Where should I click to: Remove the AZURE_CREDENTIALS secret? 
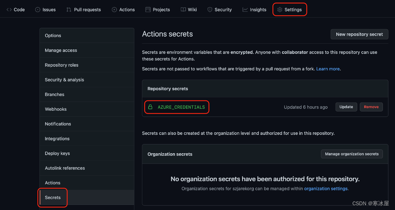click(371, 107)
